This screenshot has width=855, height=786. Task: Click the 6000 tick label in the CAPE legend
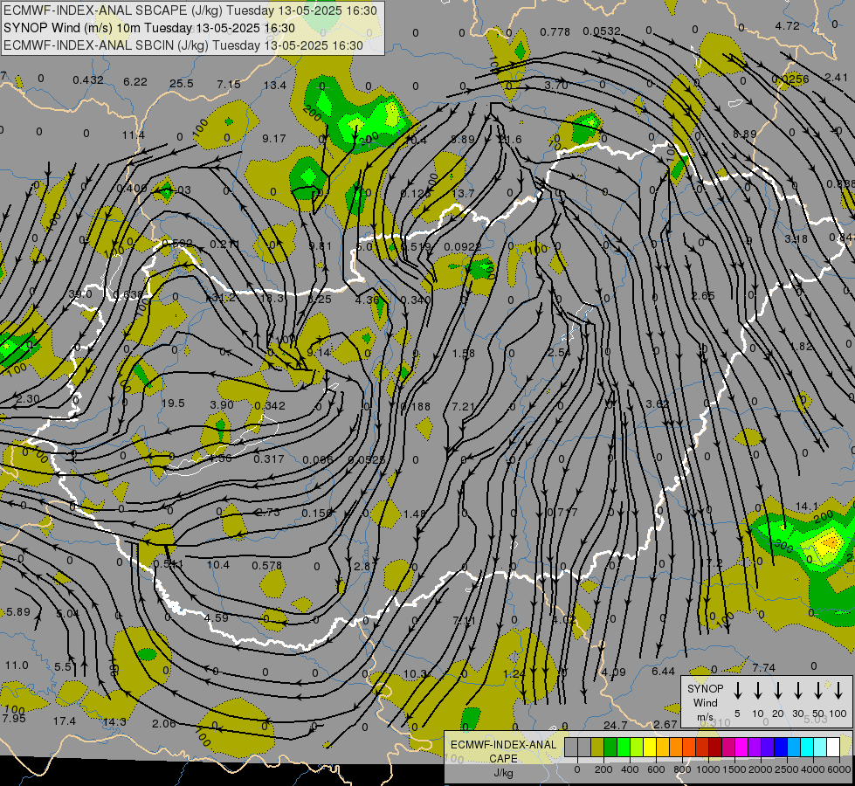839,769
